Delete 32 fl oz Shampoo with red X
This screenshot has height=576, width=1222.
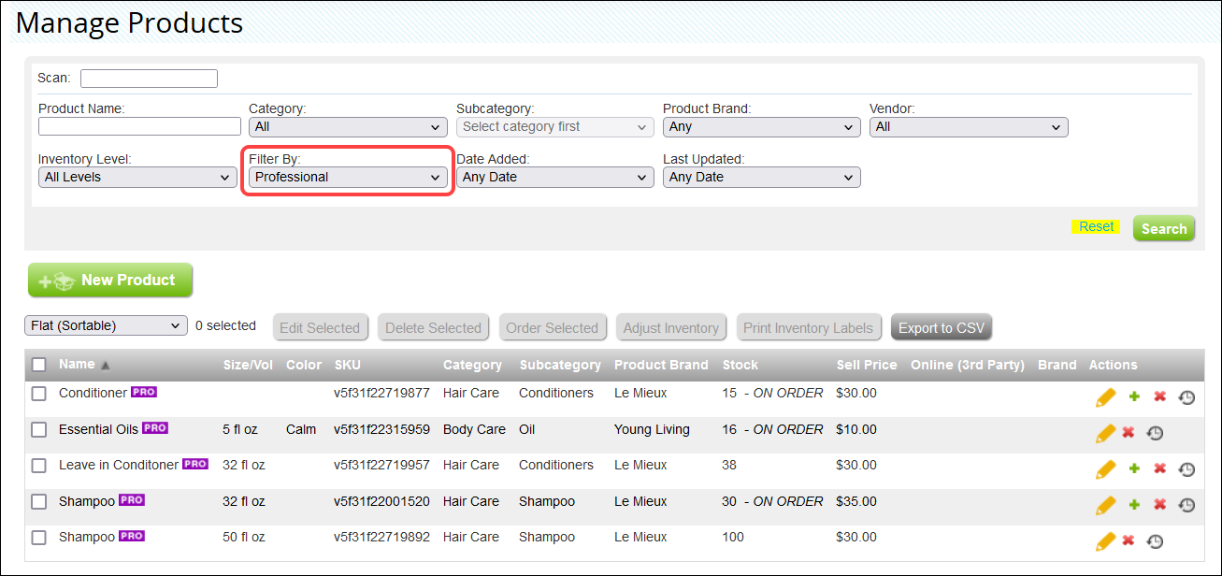[1159, 505]
